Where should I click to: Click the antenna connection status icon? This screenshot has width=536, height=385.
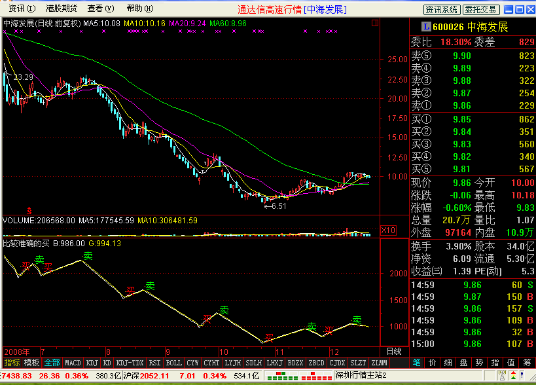click(x=502, y=375)
